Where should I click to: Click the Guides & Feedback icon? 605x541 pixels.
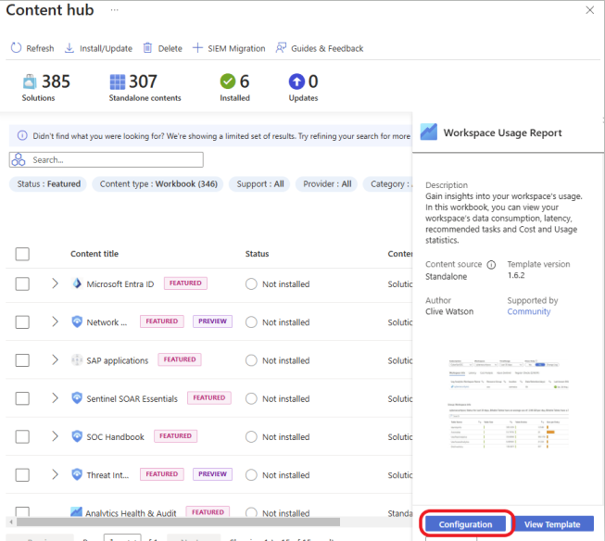[281, 48]
